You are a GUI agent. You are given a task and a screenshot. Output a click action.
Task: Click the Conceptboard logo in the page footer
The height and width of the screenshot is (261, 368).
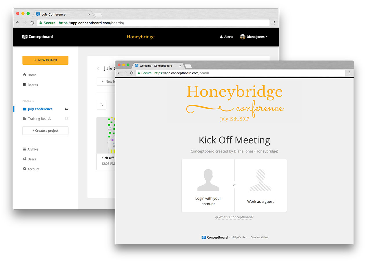click(x=214, y=237)
